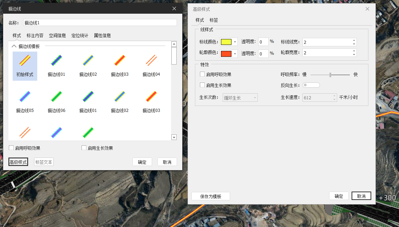
Task: Choose the 描边线04 template icon
Action: [x=151, y=61]
